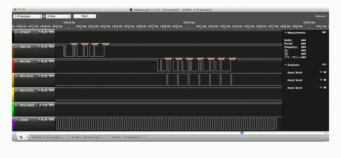The width and height of the screenshot is (341, 158).
Task: Set low level trigger on PD8 (TX) channel
Action: pyautogui.click(x=52, y=47)
